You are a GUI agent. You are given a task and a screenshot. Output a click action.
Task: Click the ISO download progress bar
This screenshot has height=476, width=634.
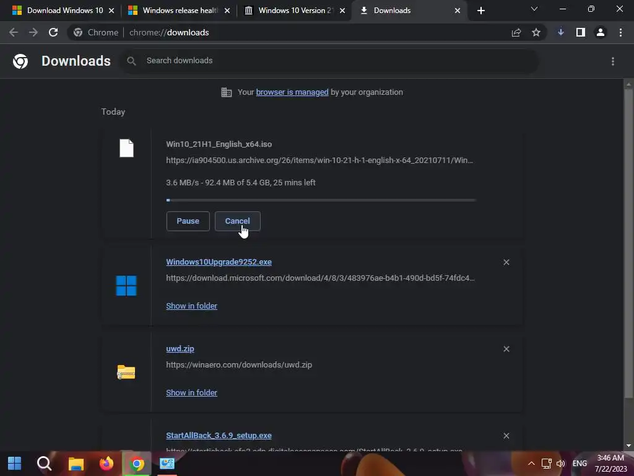(x=321, y=200)
